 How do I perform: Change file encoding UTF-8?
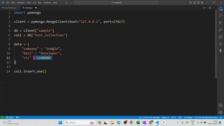[174, 118]
